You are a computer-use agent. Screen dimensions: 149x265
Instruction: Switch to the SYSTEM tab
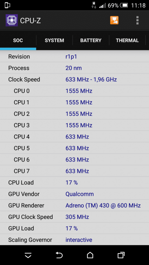pos(54,40)
